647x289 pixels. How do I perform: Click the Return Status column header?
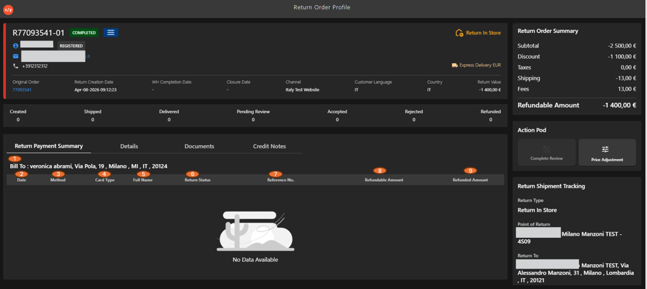click(197, 180)
